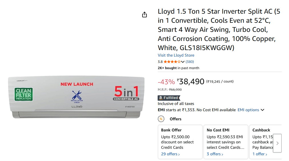Select the Bank Offer card heading
Screen dimensions: 289x161
click(171, 130)
